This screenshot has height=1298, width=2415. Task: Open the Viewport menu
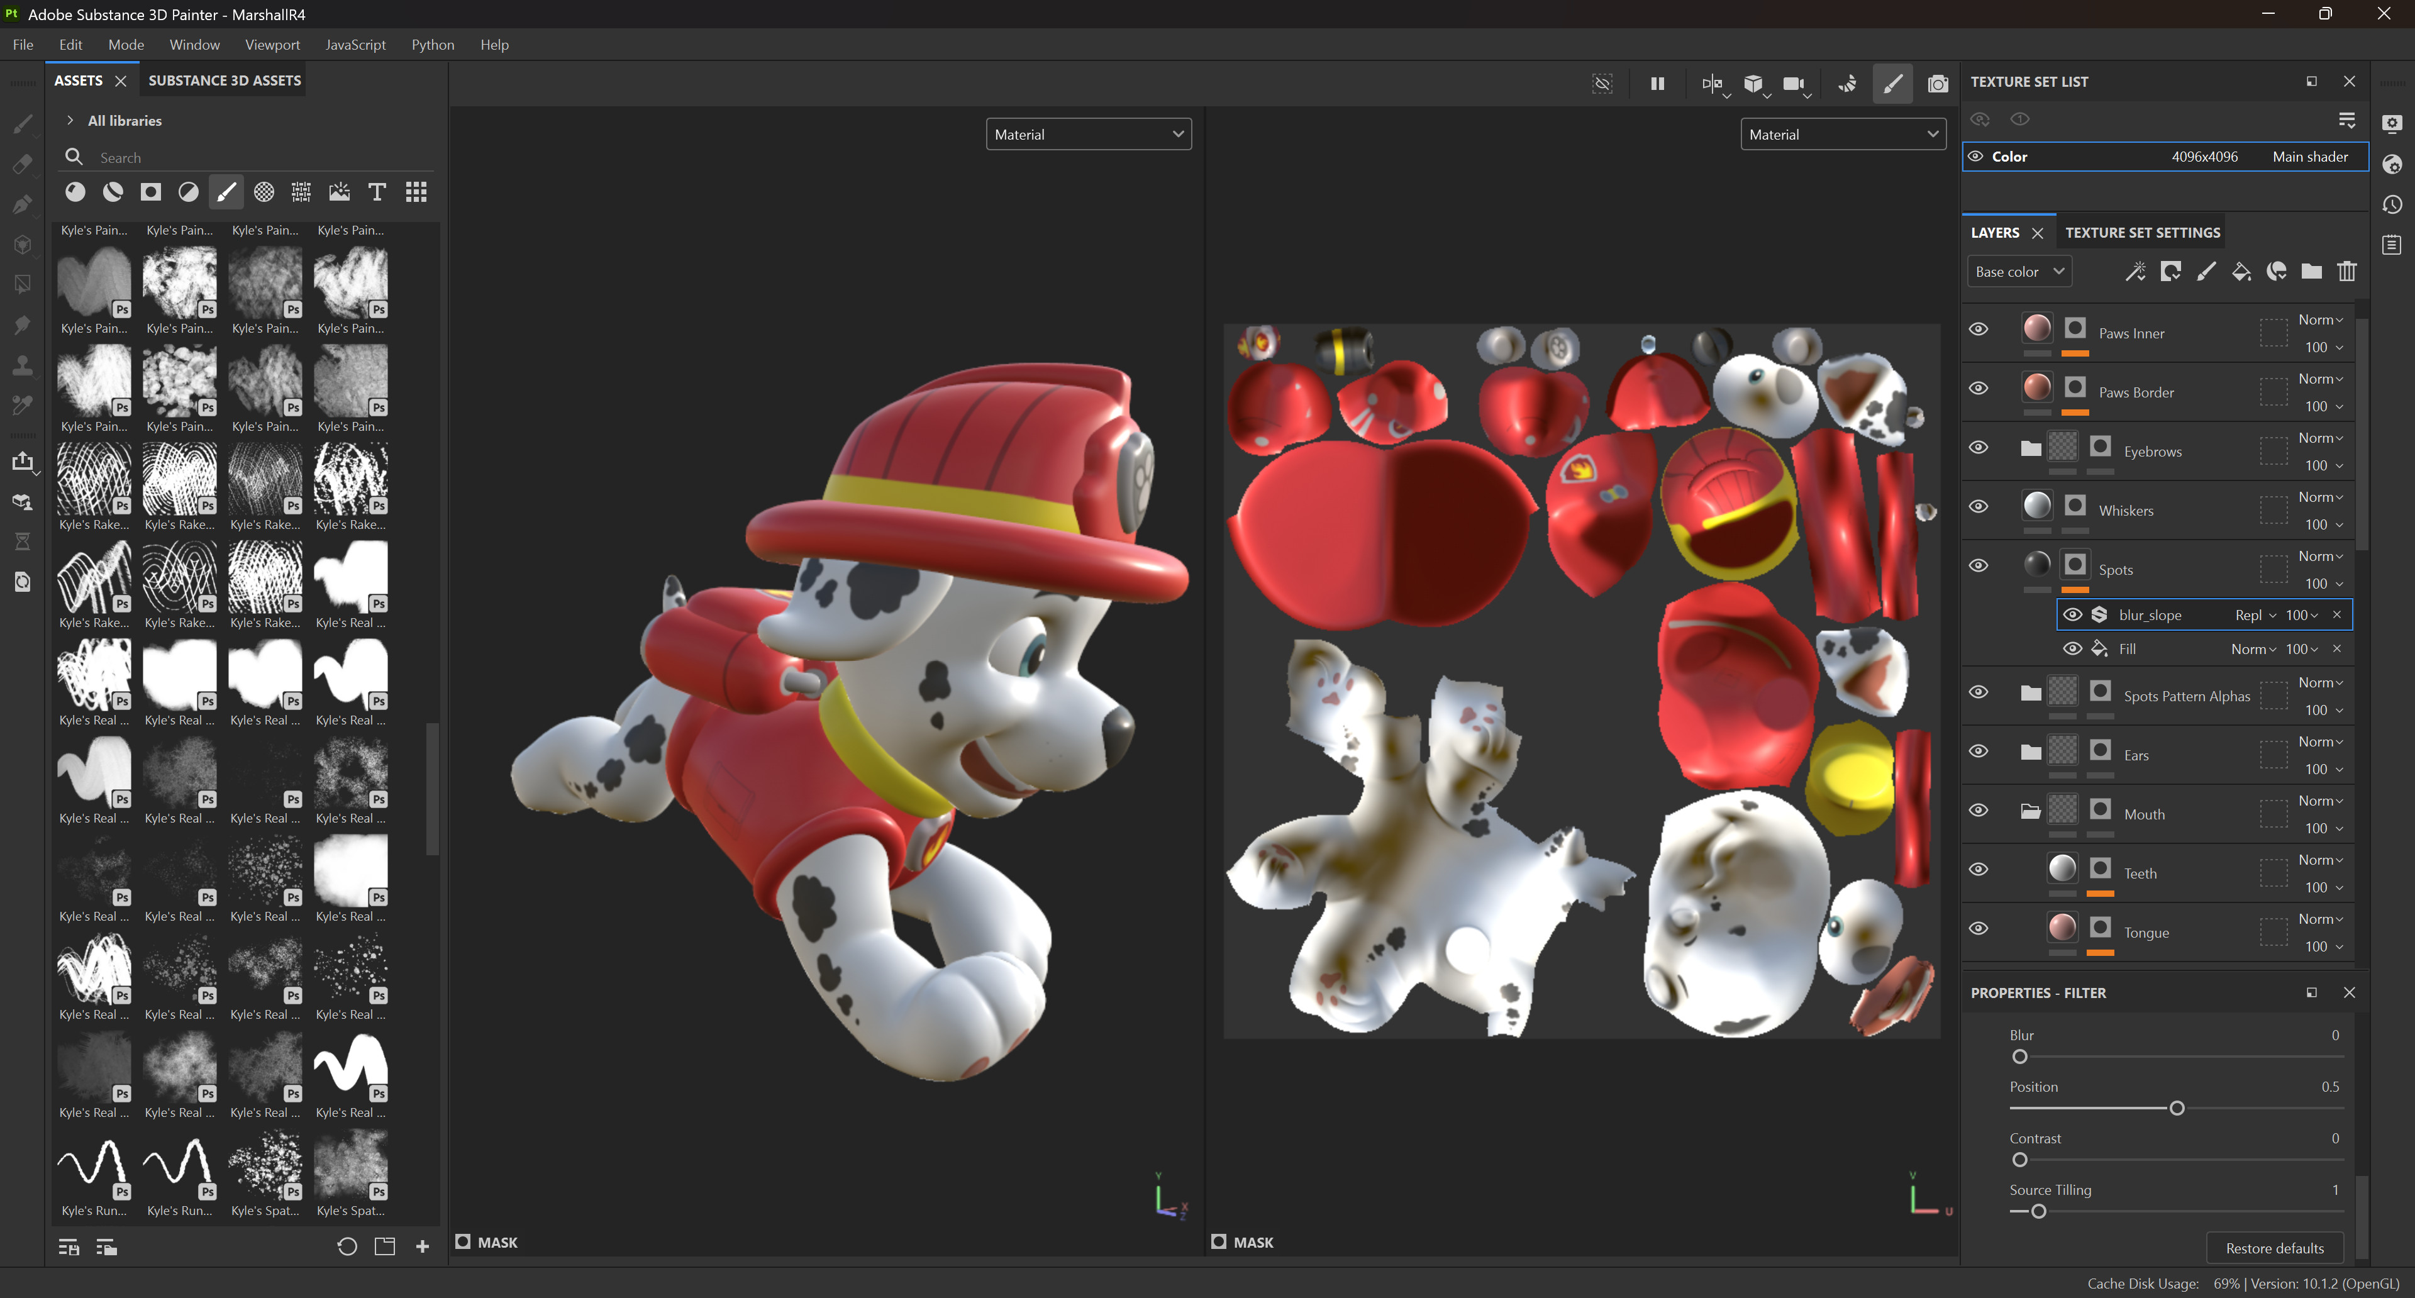click(x=272, y=44)
